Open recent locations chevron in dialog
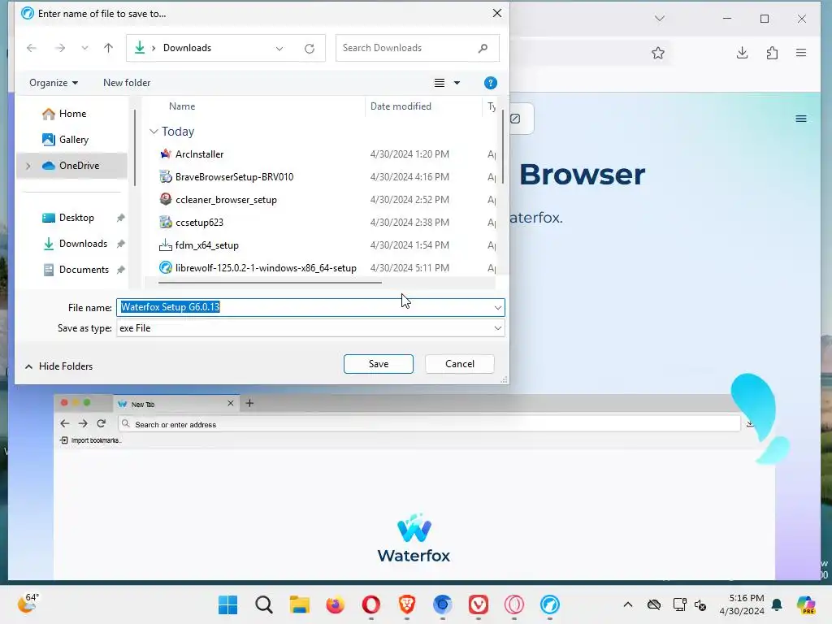 (x=84, y=48)
